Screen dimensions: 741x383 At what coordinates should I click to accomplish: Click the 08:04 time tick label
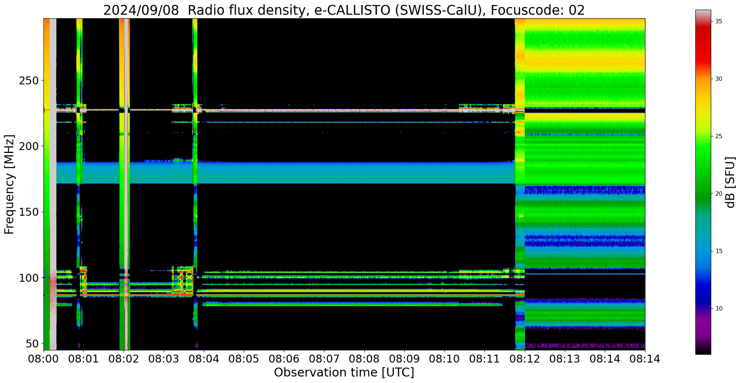[204, 359]
